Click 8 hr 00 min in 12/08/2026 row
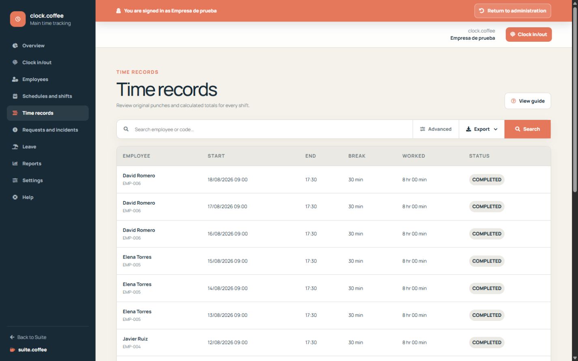Image resolution: width=578 pixels, height=361 pixels. 415,342
